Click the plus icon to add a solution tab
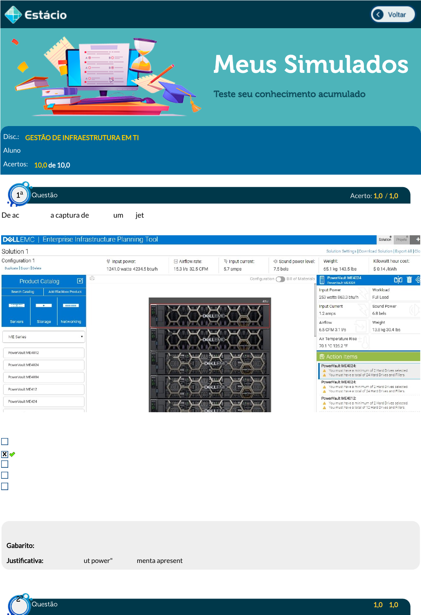Screen dimensions: 421x615 point(417,239)
